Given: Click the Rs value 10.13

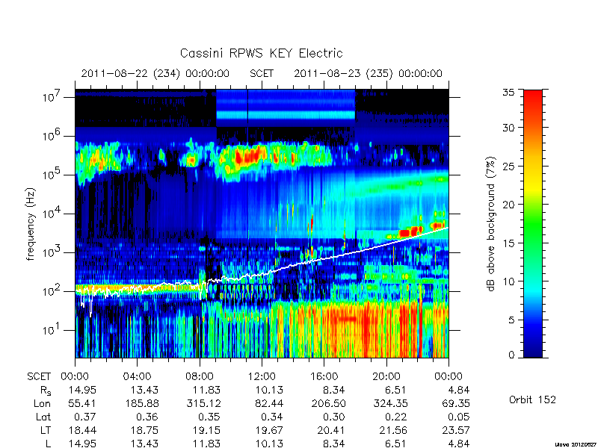Looking at the screenshot, I should pos(269,390).
